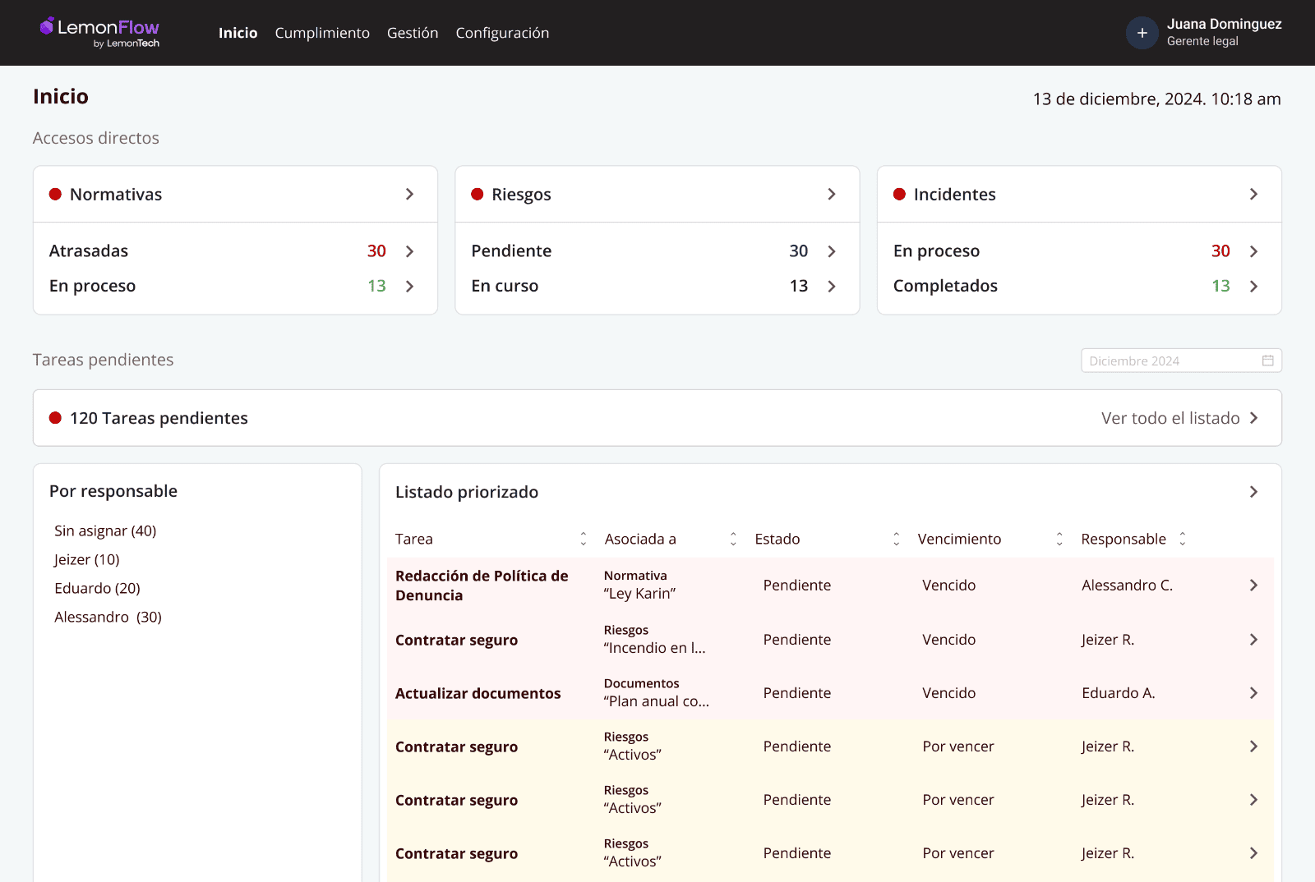This screenshot has height=882, width=1315.
Task: Open Incidentes En proceso chevron
Action: pos(1253,251)
